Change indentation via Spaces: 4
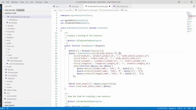The image size is (196, 110). pos(172,108)
